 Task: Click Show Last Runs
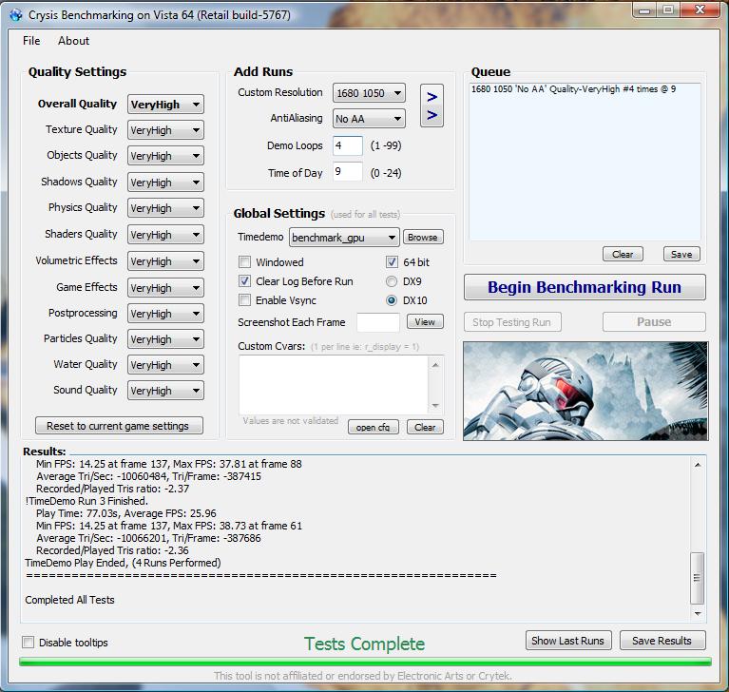pyautogui.click(x=568, y=641)
